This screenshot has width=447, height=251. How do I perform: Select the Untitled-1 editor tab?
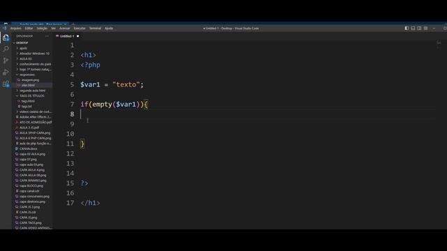[x=67, y=36]
